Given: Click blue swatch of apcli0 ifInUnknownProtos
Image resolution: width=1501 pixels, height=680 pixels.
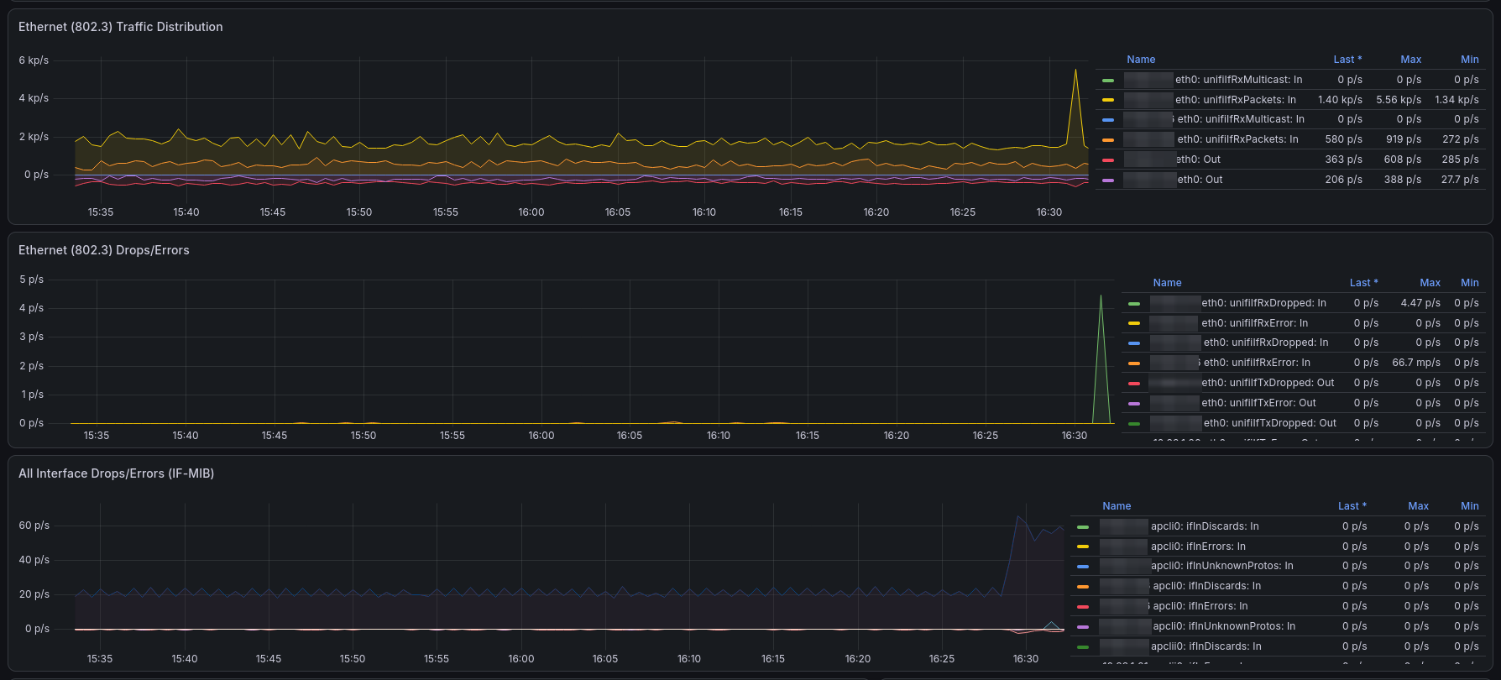Looking at the screenshot, I should pyautogui.click(x=1083, y=567).
